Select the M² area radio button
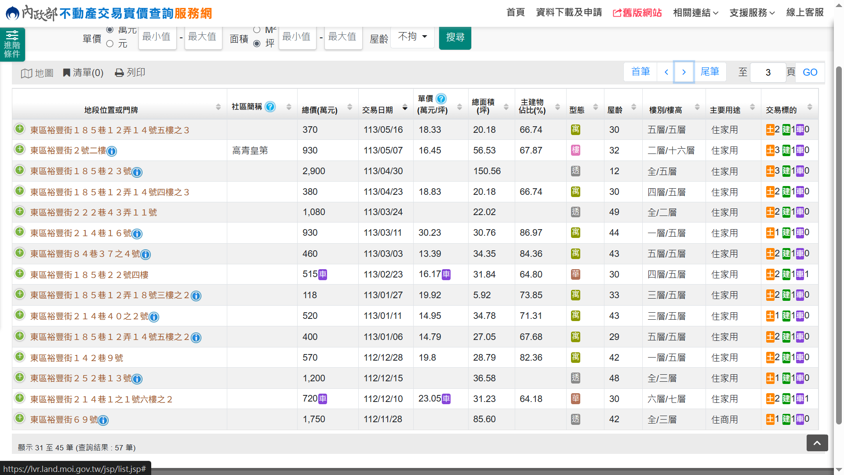 click(x=257, y=29)
